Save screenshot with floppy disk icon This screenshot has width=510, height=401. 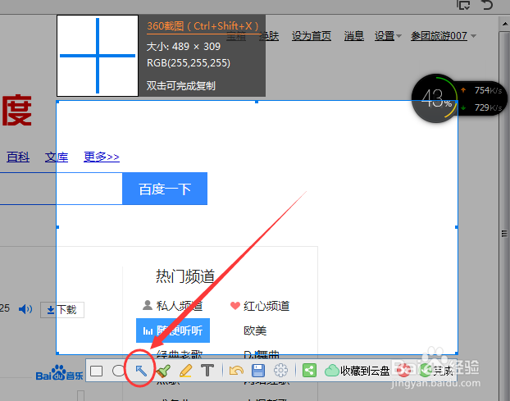click(x=258, y=371)
